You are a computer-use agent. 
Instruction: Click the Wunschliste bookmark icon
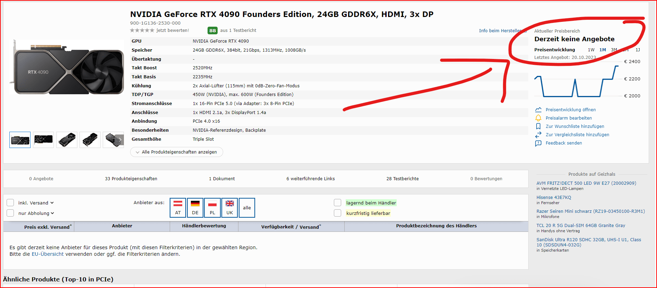pos(538,126)
